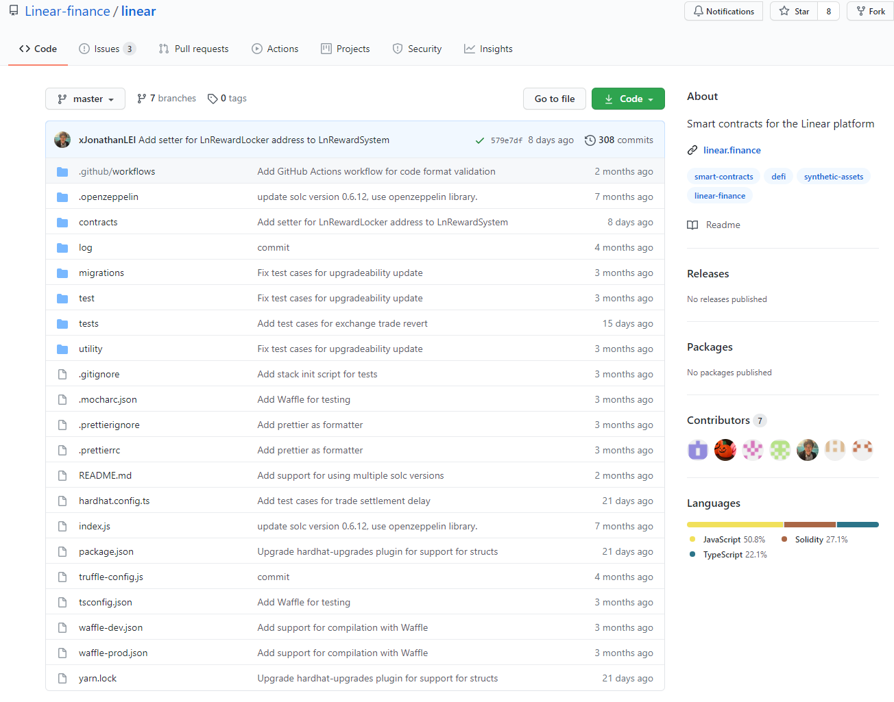Image resolution: width=894 pixels, height=702 pixels.
Task: View the 7 branches link
Action: tap(167, 98)
